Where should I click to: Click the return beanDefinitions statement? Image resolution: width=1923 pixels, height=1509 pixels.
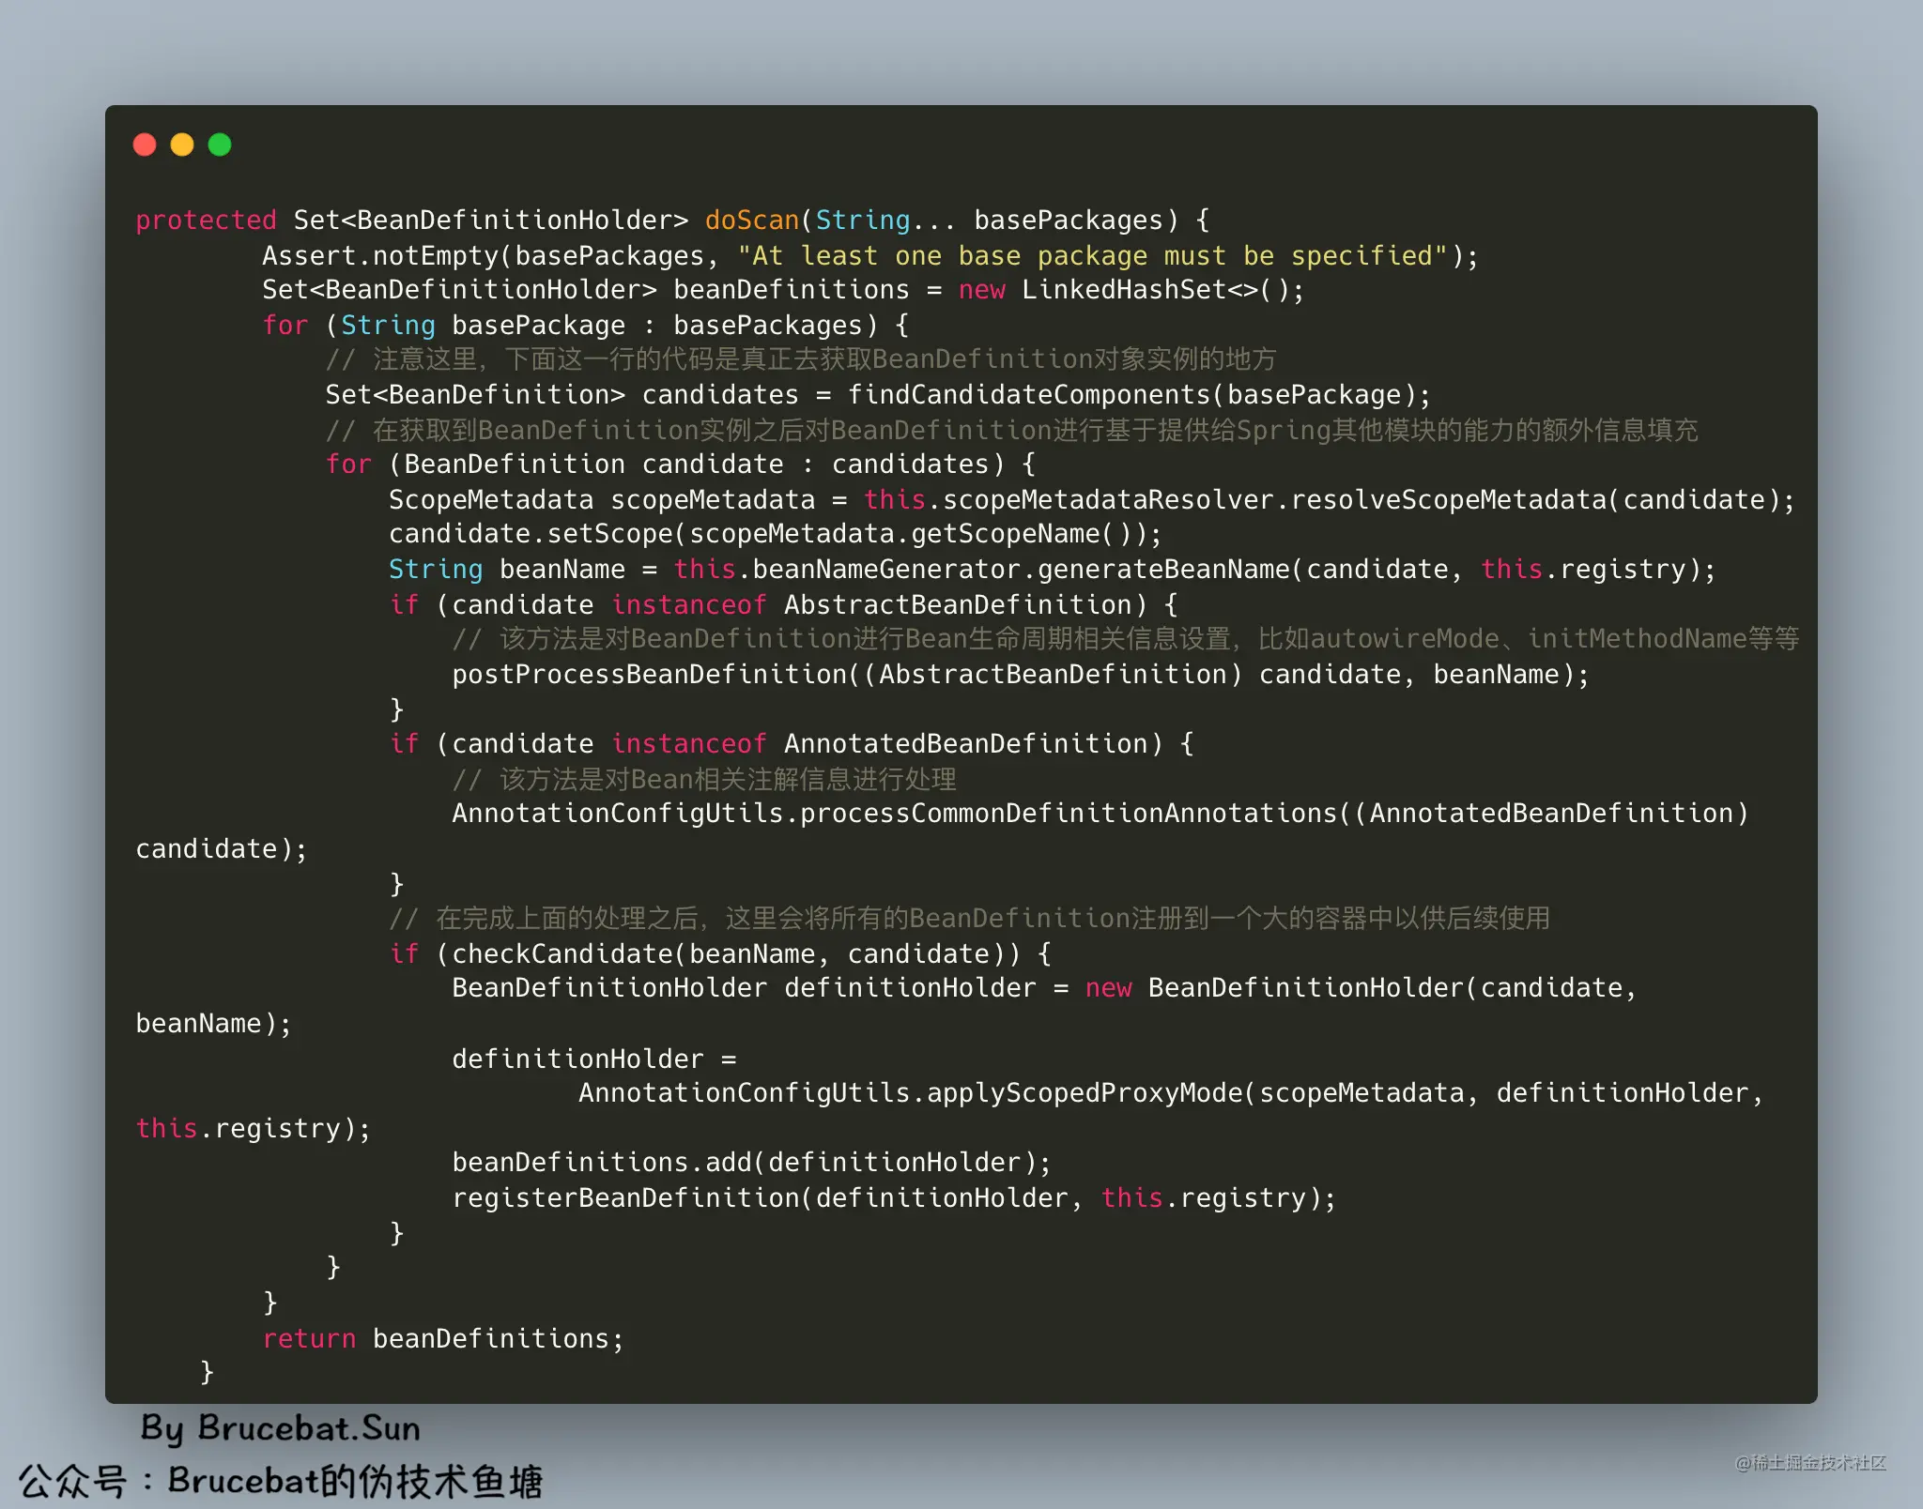coord(442,1339)
